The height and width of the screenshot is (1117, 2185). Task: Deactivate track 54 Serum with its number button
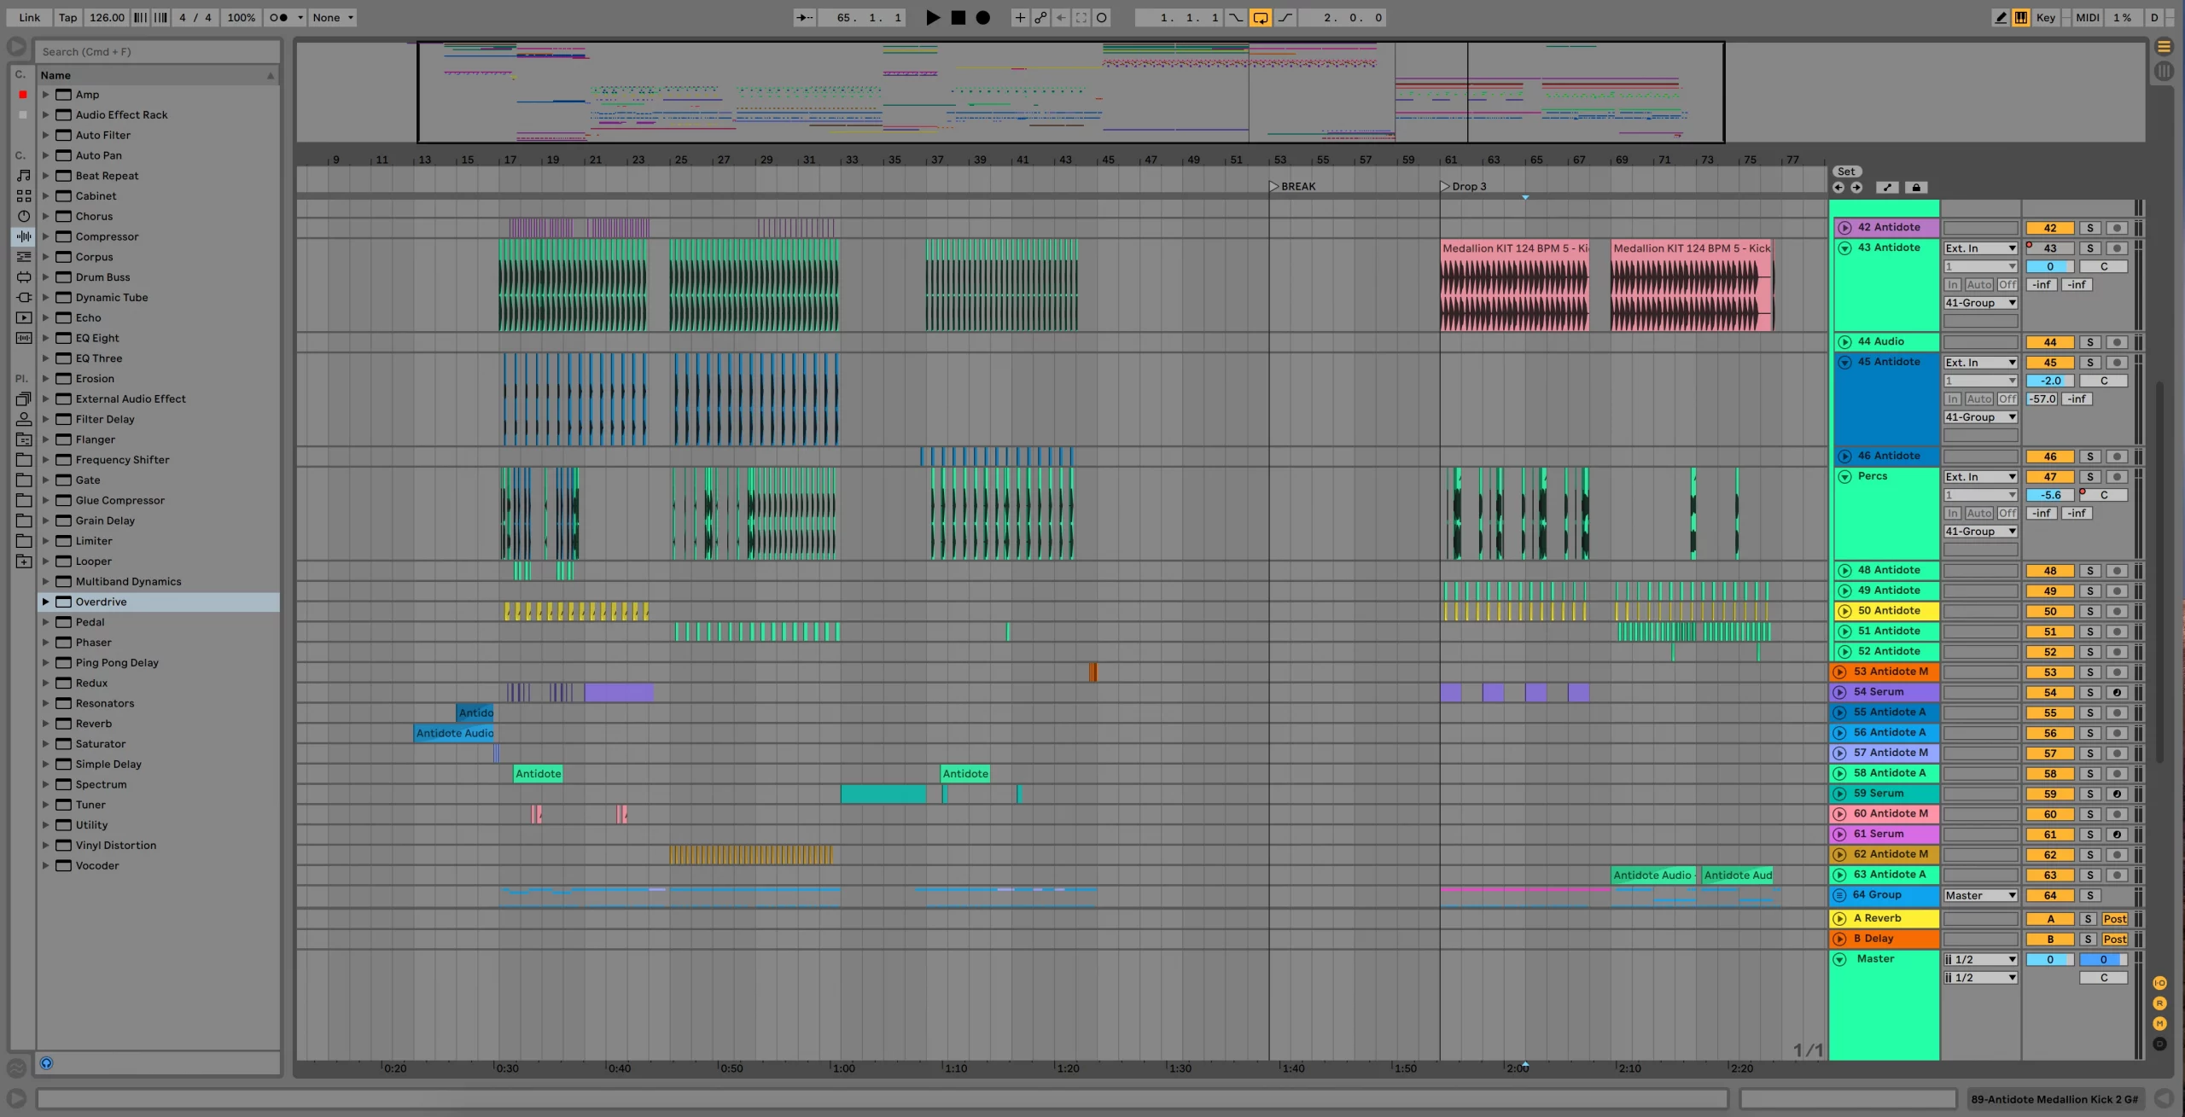coord(2049,693)
